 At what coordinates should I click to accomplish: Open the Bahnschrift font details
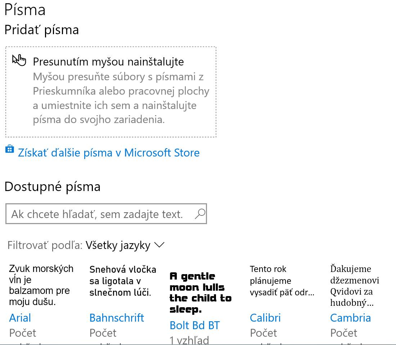(117, 318)
